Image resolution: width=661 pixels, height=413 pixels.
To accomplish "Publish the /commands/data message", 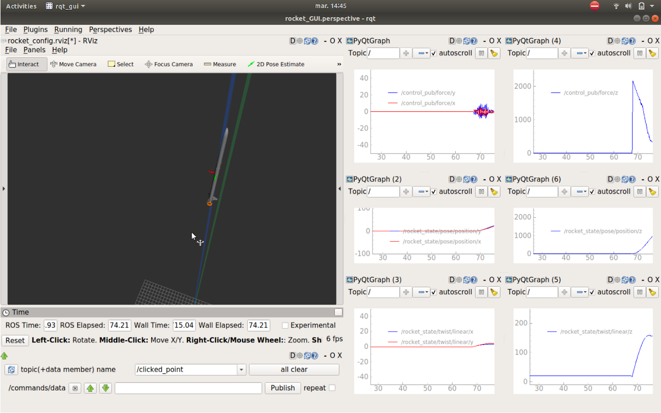I will click(282, 388).
